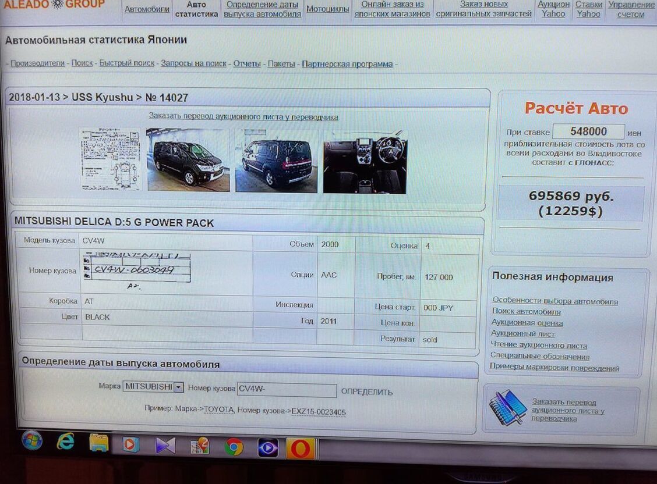Click the ALEADO GROUP logo

(x=54, y=4)
